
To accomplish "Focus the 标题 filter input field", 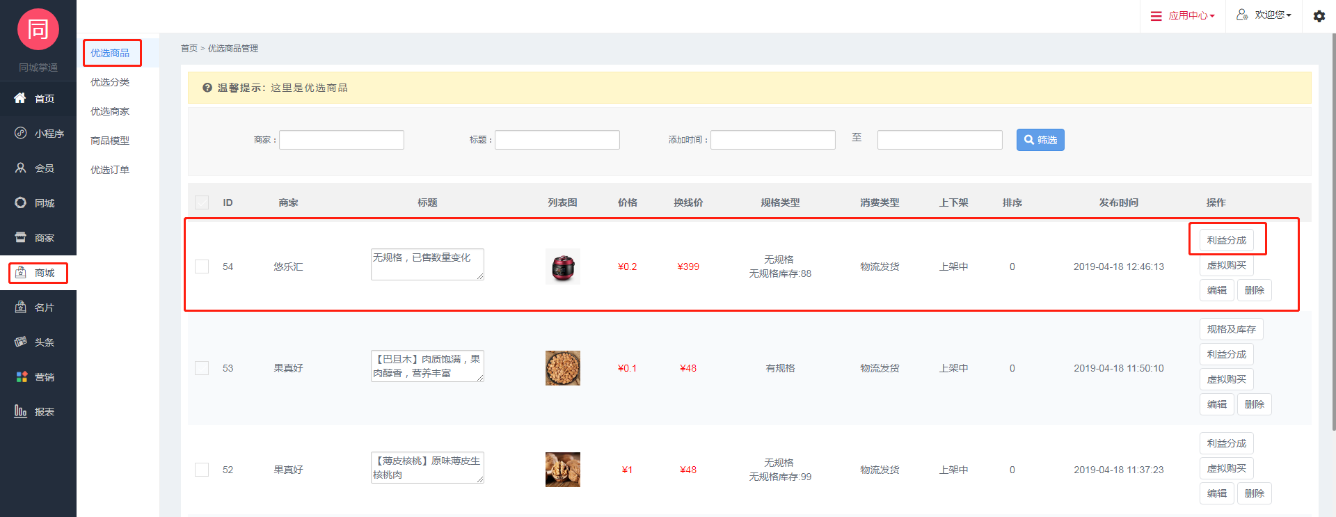I will tap(557, 140).
